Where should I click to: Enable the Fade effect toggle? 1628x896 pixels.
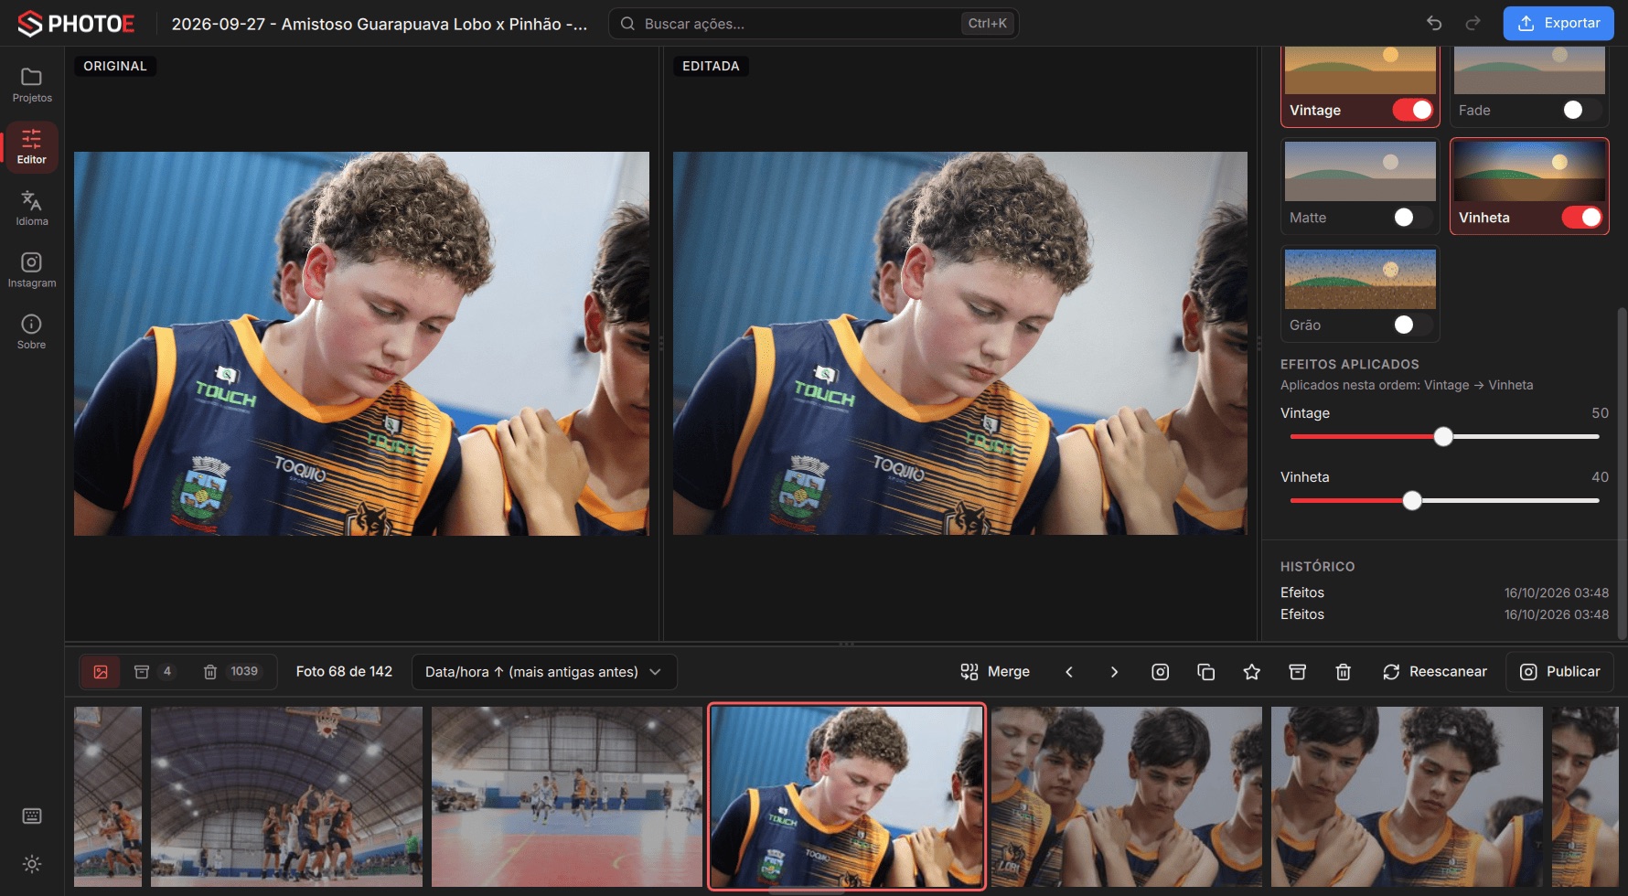click(x=1582, y=110)
